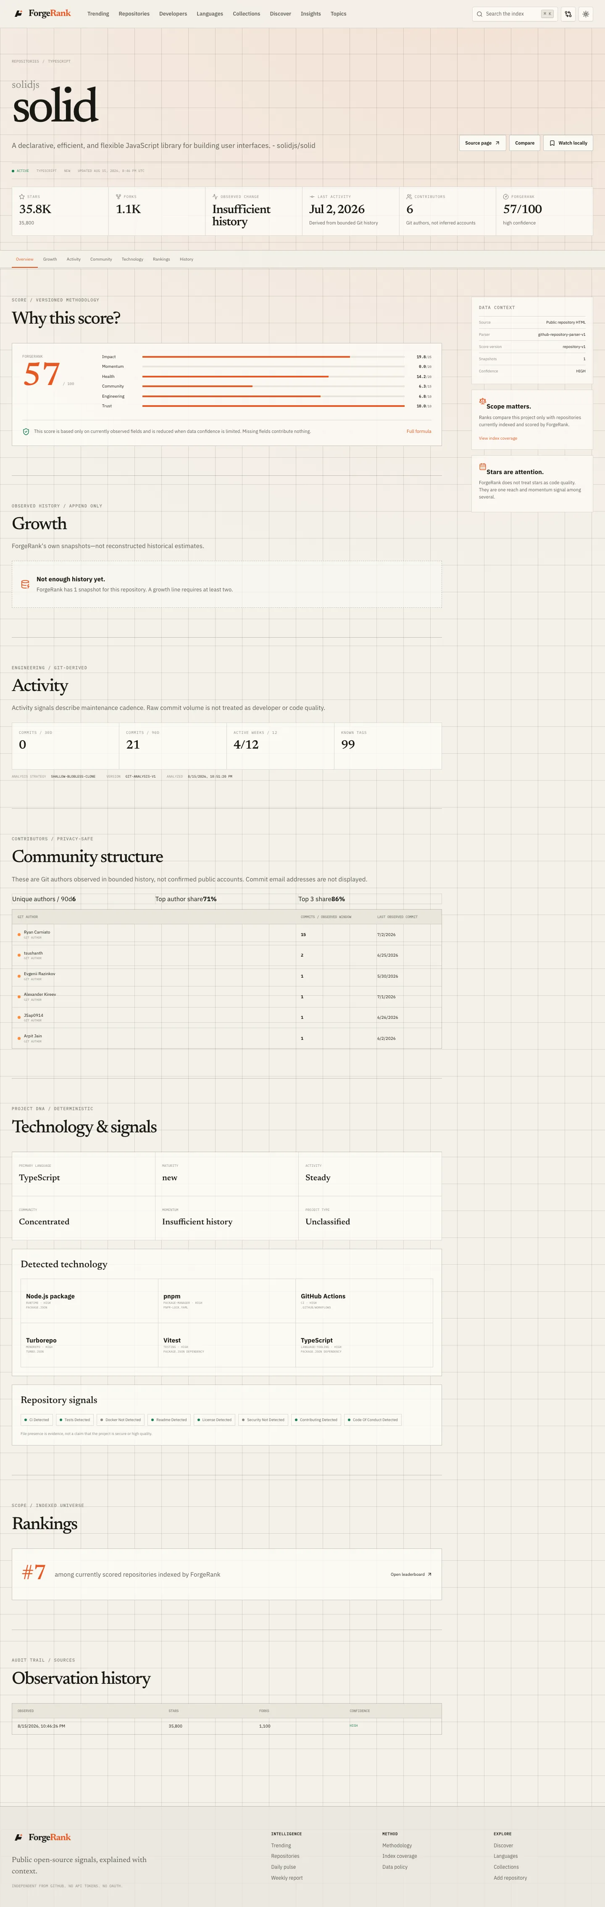Viewport: 605px width, 1907px height.
Task: Click the tsushanth author row name
Action: pyautogui.click(x=33, y=953)
